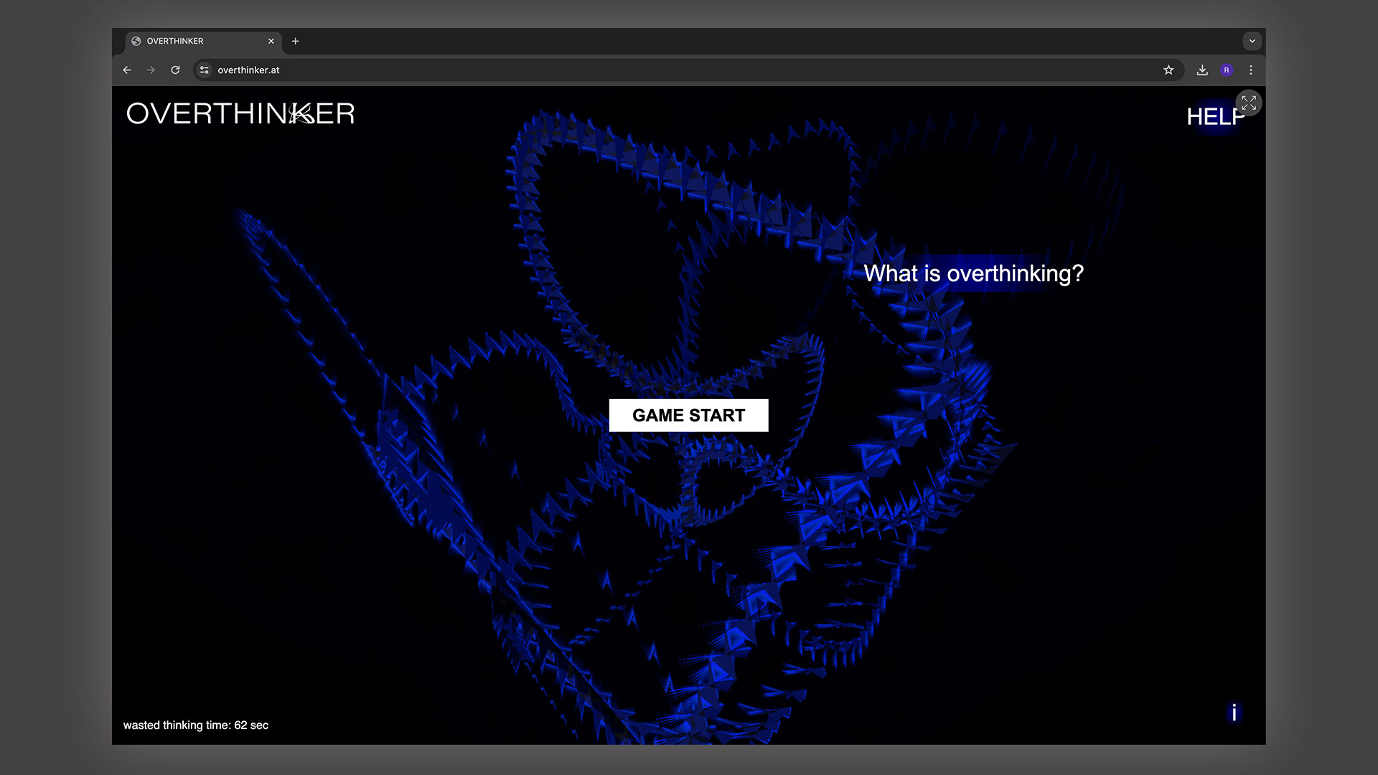Open the HELP link

(1214, 117)
